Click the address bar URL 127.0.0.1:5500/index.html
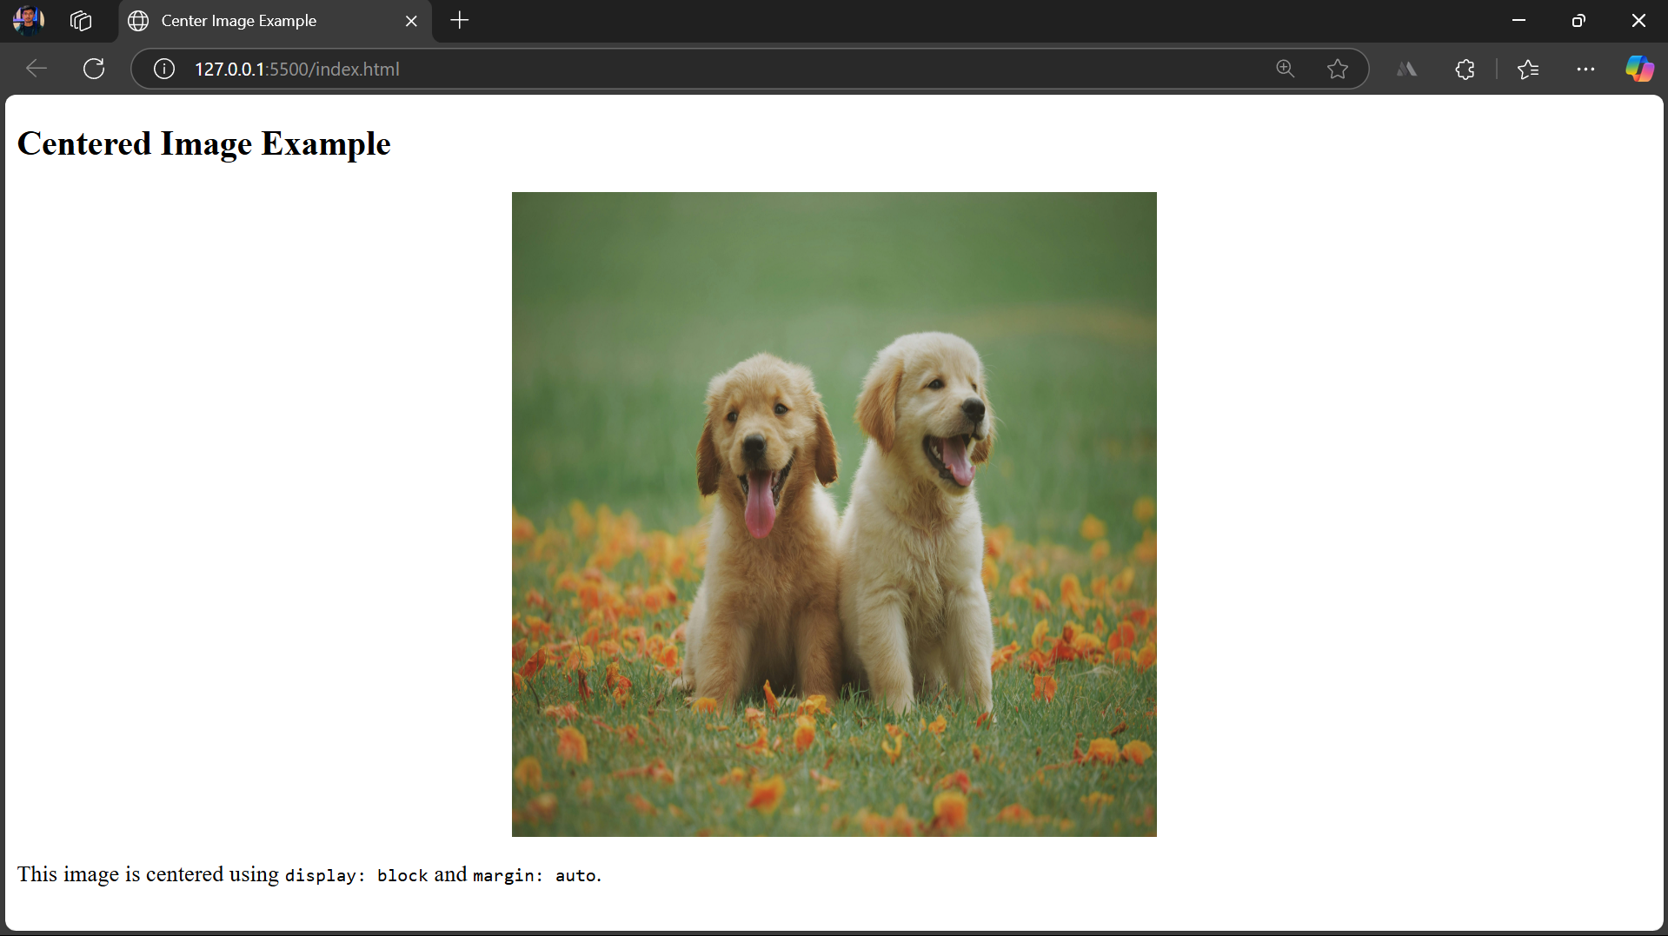1668x936 pixels. tap(297, 70)
